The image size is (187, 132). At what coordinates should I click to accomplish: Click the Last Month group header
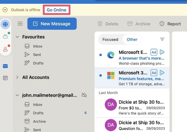tap(108, 93)
